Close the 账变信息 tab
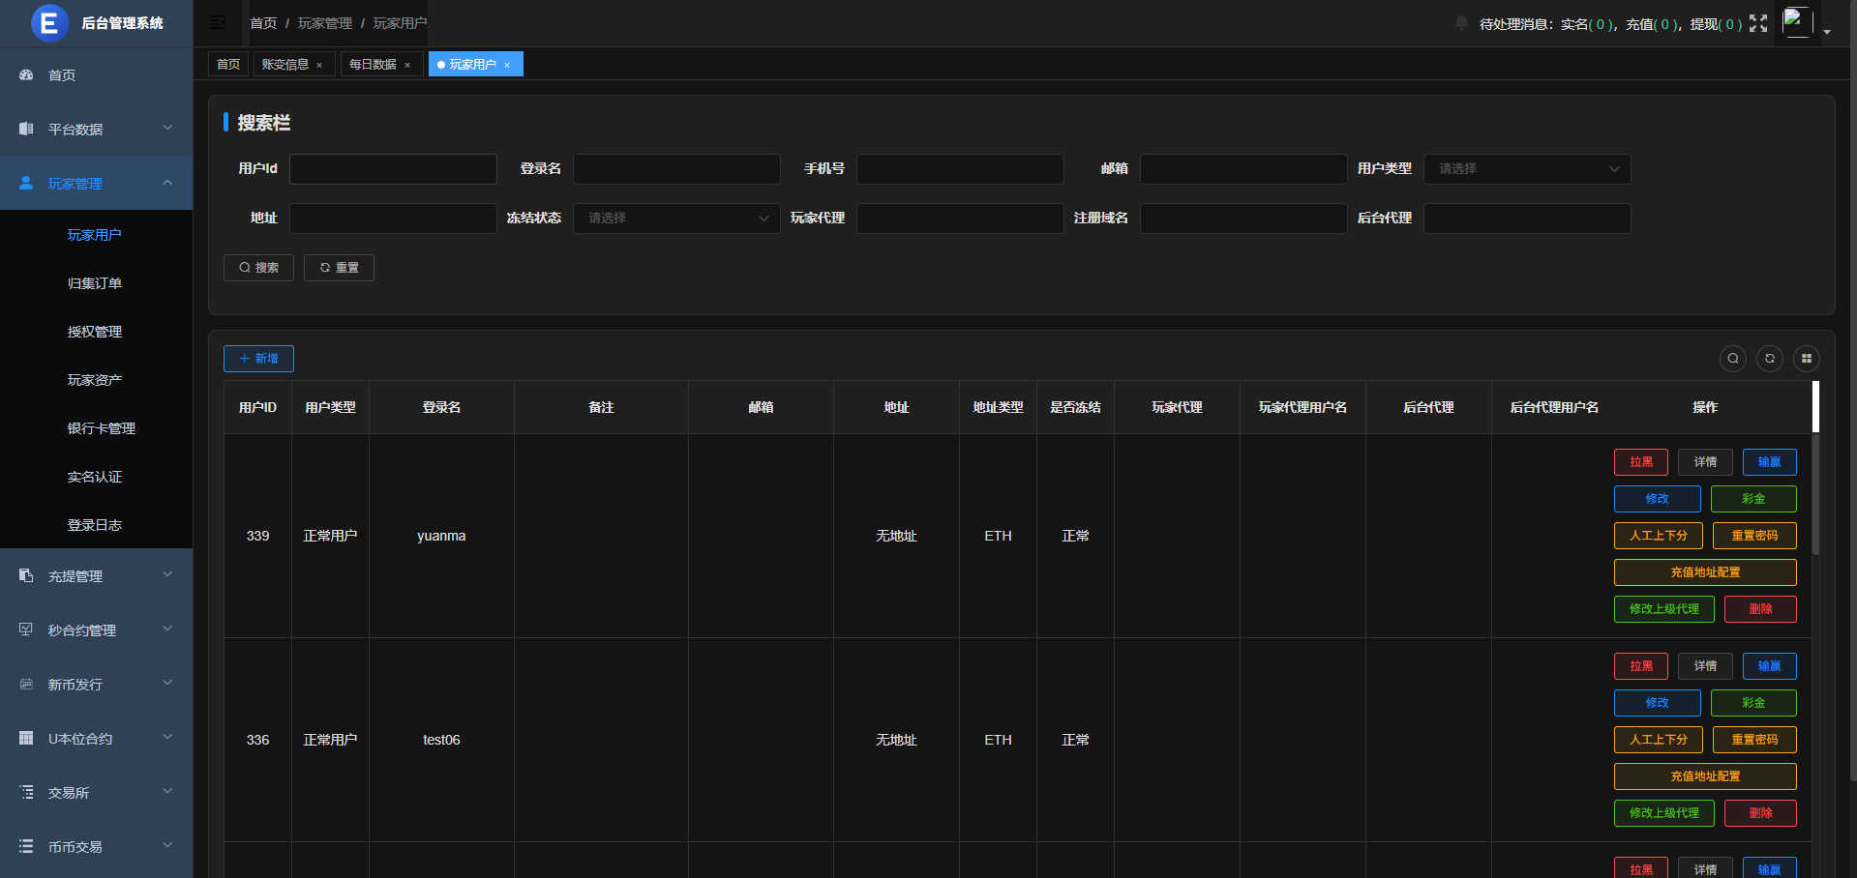Viewport: 1857px width, 878px height. coord(319,65)
